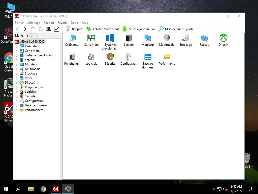Viewport: 258px width, 194px height.
Task: Expand the DirectX tree node
Action: pyautogui.click(x=17, y=83)
